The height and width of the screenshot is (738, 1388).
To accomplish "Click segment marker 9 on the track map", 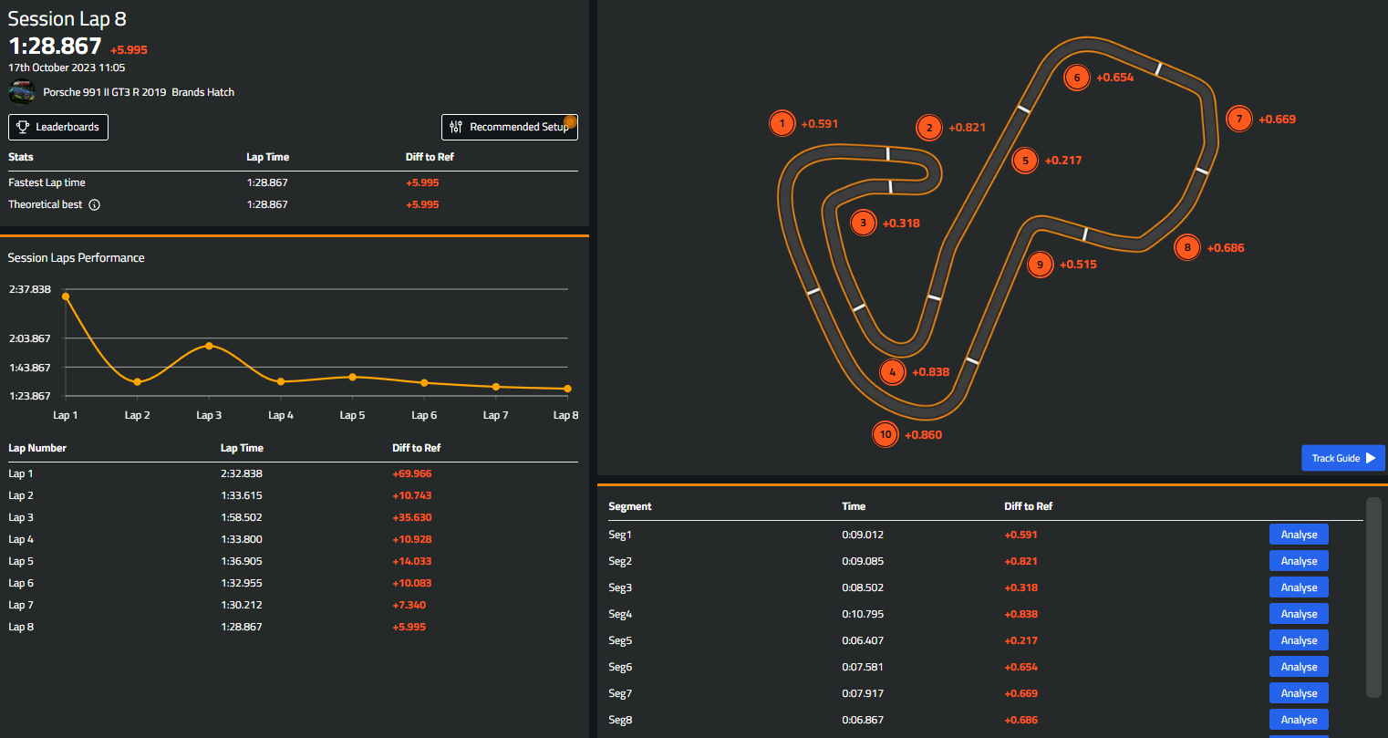I will [x=1040, y=265].
